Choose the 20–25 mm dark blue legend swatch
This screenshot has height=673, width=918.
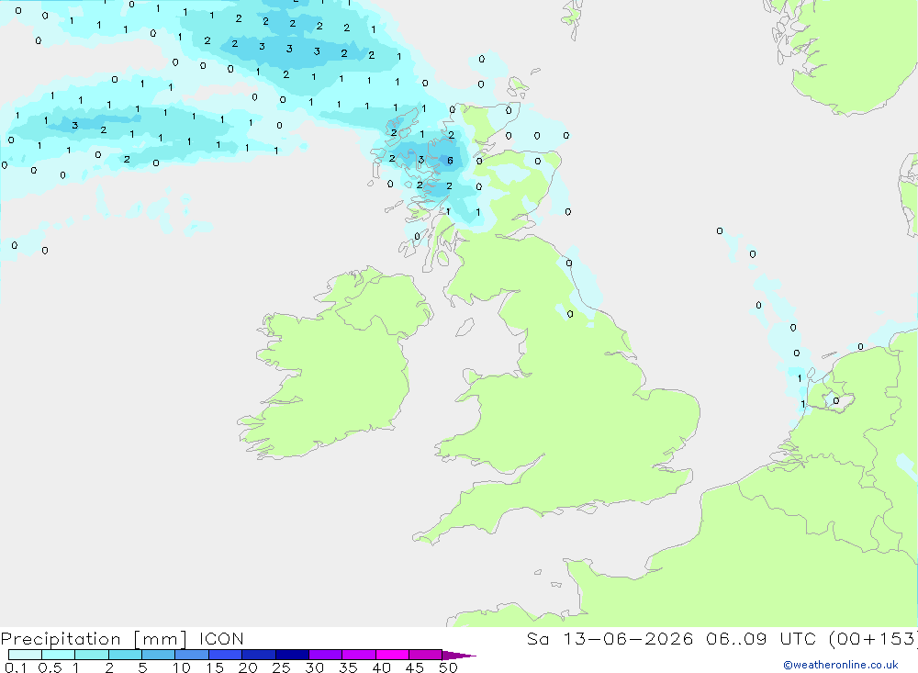click(x=258, y=655)
